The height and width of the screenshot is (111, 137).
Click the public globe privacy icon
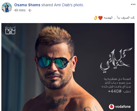click(x=30, y=10)
